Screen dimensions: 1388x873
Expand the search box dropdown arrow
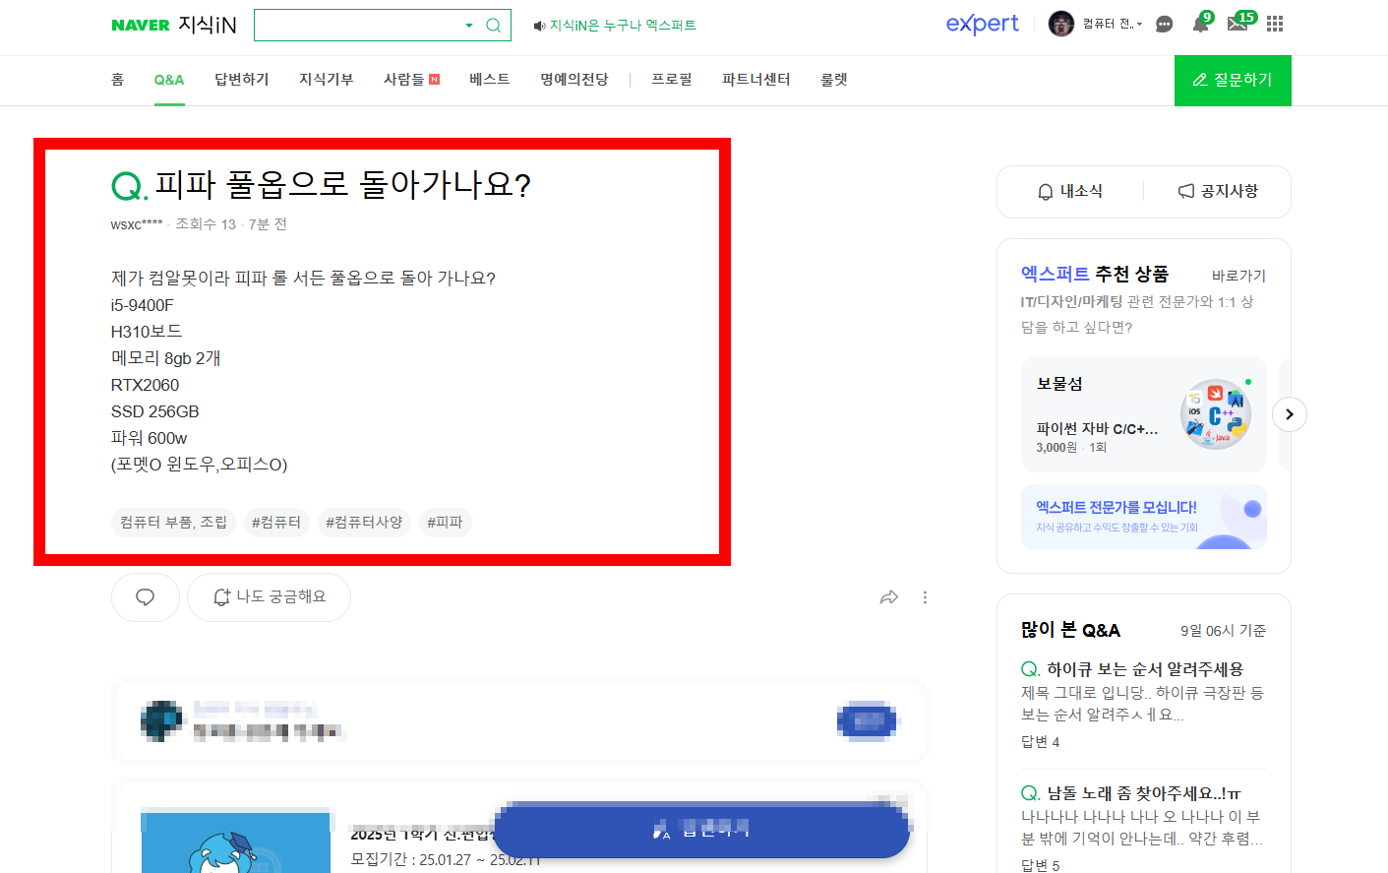point(469,26)
